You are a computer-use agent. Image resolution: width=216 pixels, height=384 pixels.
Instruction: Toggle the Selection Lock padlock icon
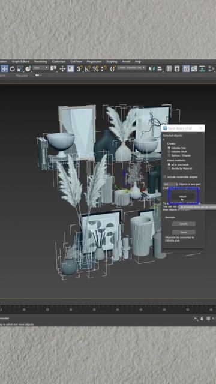pos(202,319)
